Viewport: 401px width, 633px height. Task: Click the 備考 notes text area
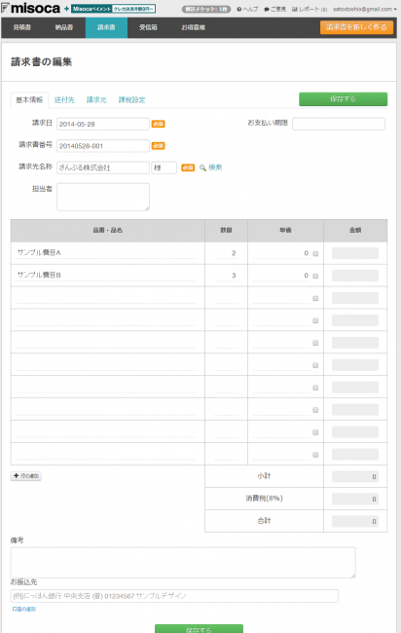tap(183, 562)
